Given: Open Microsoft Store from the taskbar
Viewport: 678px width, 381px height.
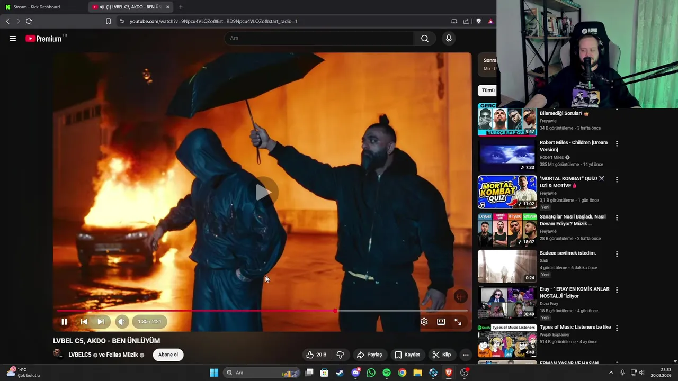Looking at the screenshot, I should (x=324, y=373).
